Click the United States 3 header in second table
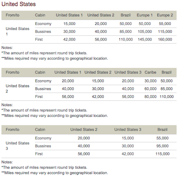Image resolution: width=178 pixels, height=177 pixels. (128, 72)
